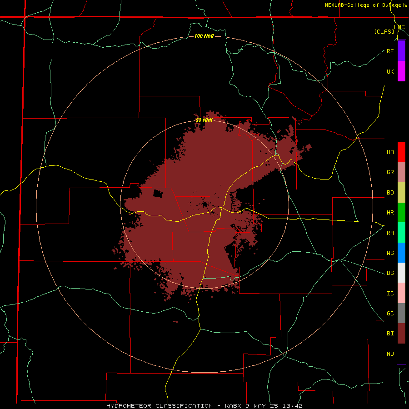Click the radar site center clutter spot
Image resolution: width=409 pixels, height=409 pixels.
pyautogui.click(x=204, y=204)
